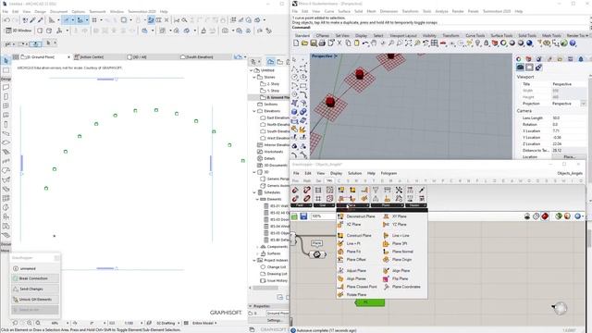Open Design menu in ARCHICAD

tap(40, 12)
